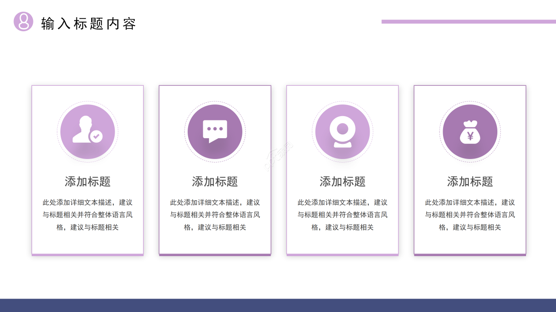This screenshot has height=312, width=556.
Task: Click the dark navy footer bar
Action: click(x=278, y=305)
